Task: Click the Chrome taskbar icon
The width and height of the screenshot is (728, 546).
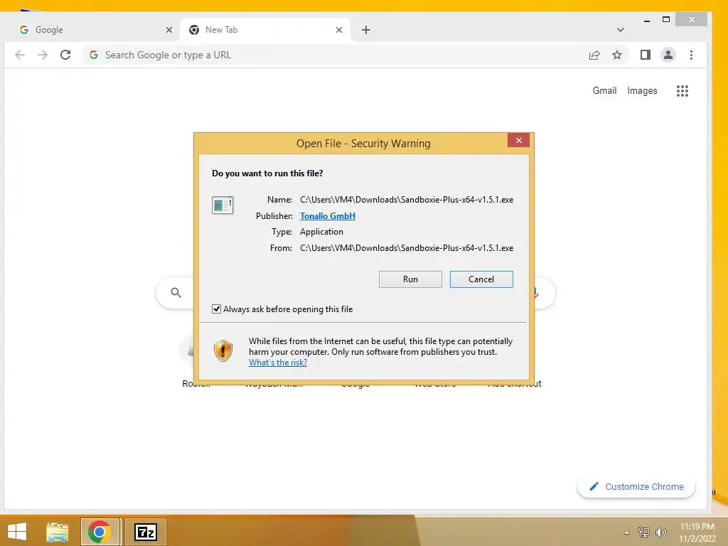Action: [100, 532]
